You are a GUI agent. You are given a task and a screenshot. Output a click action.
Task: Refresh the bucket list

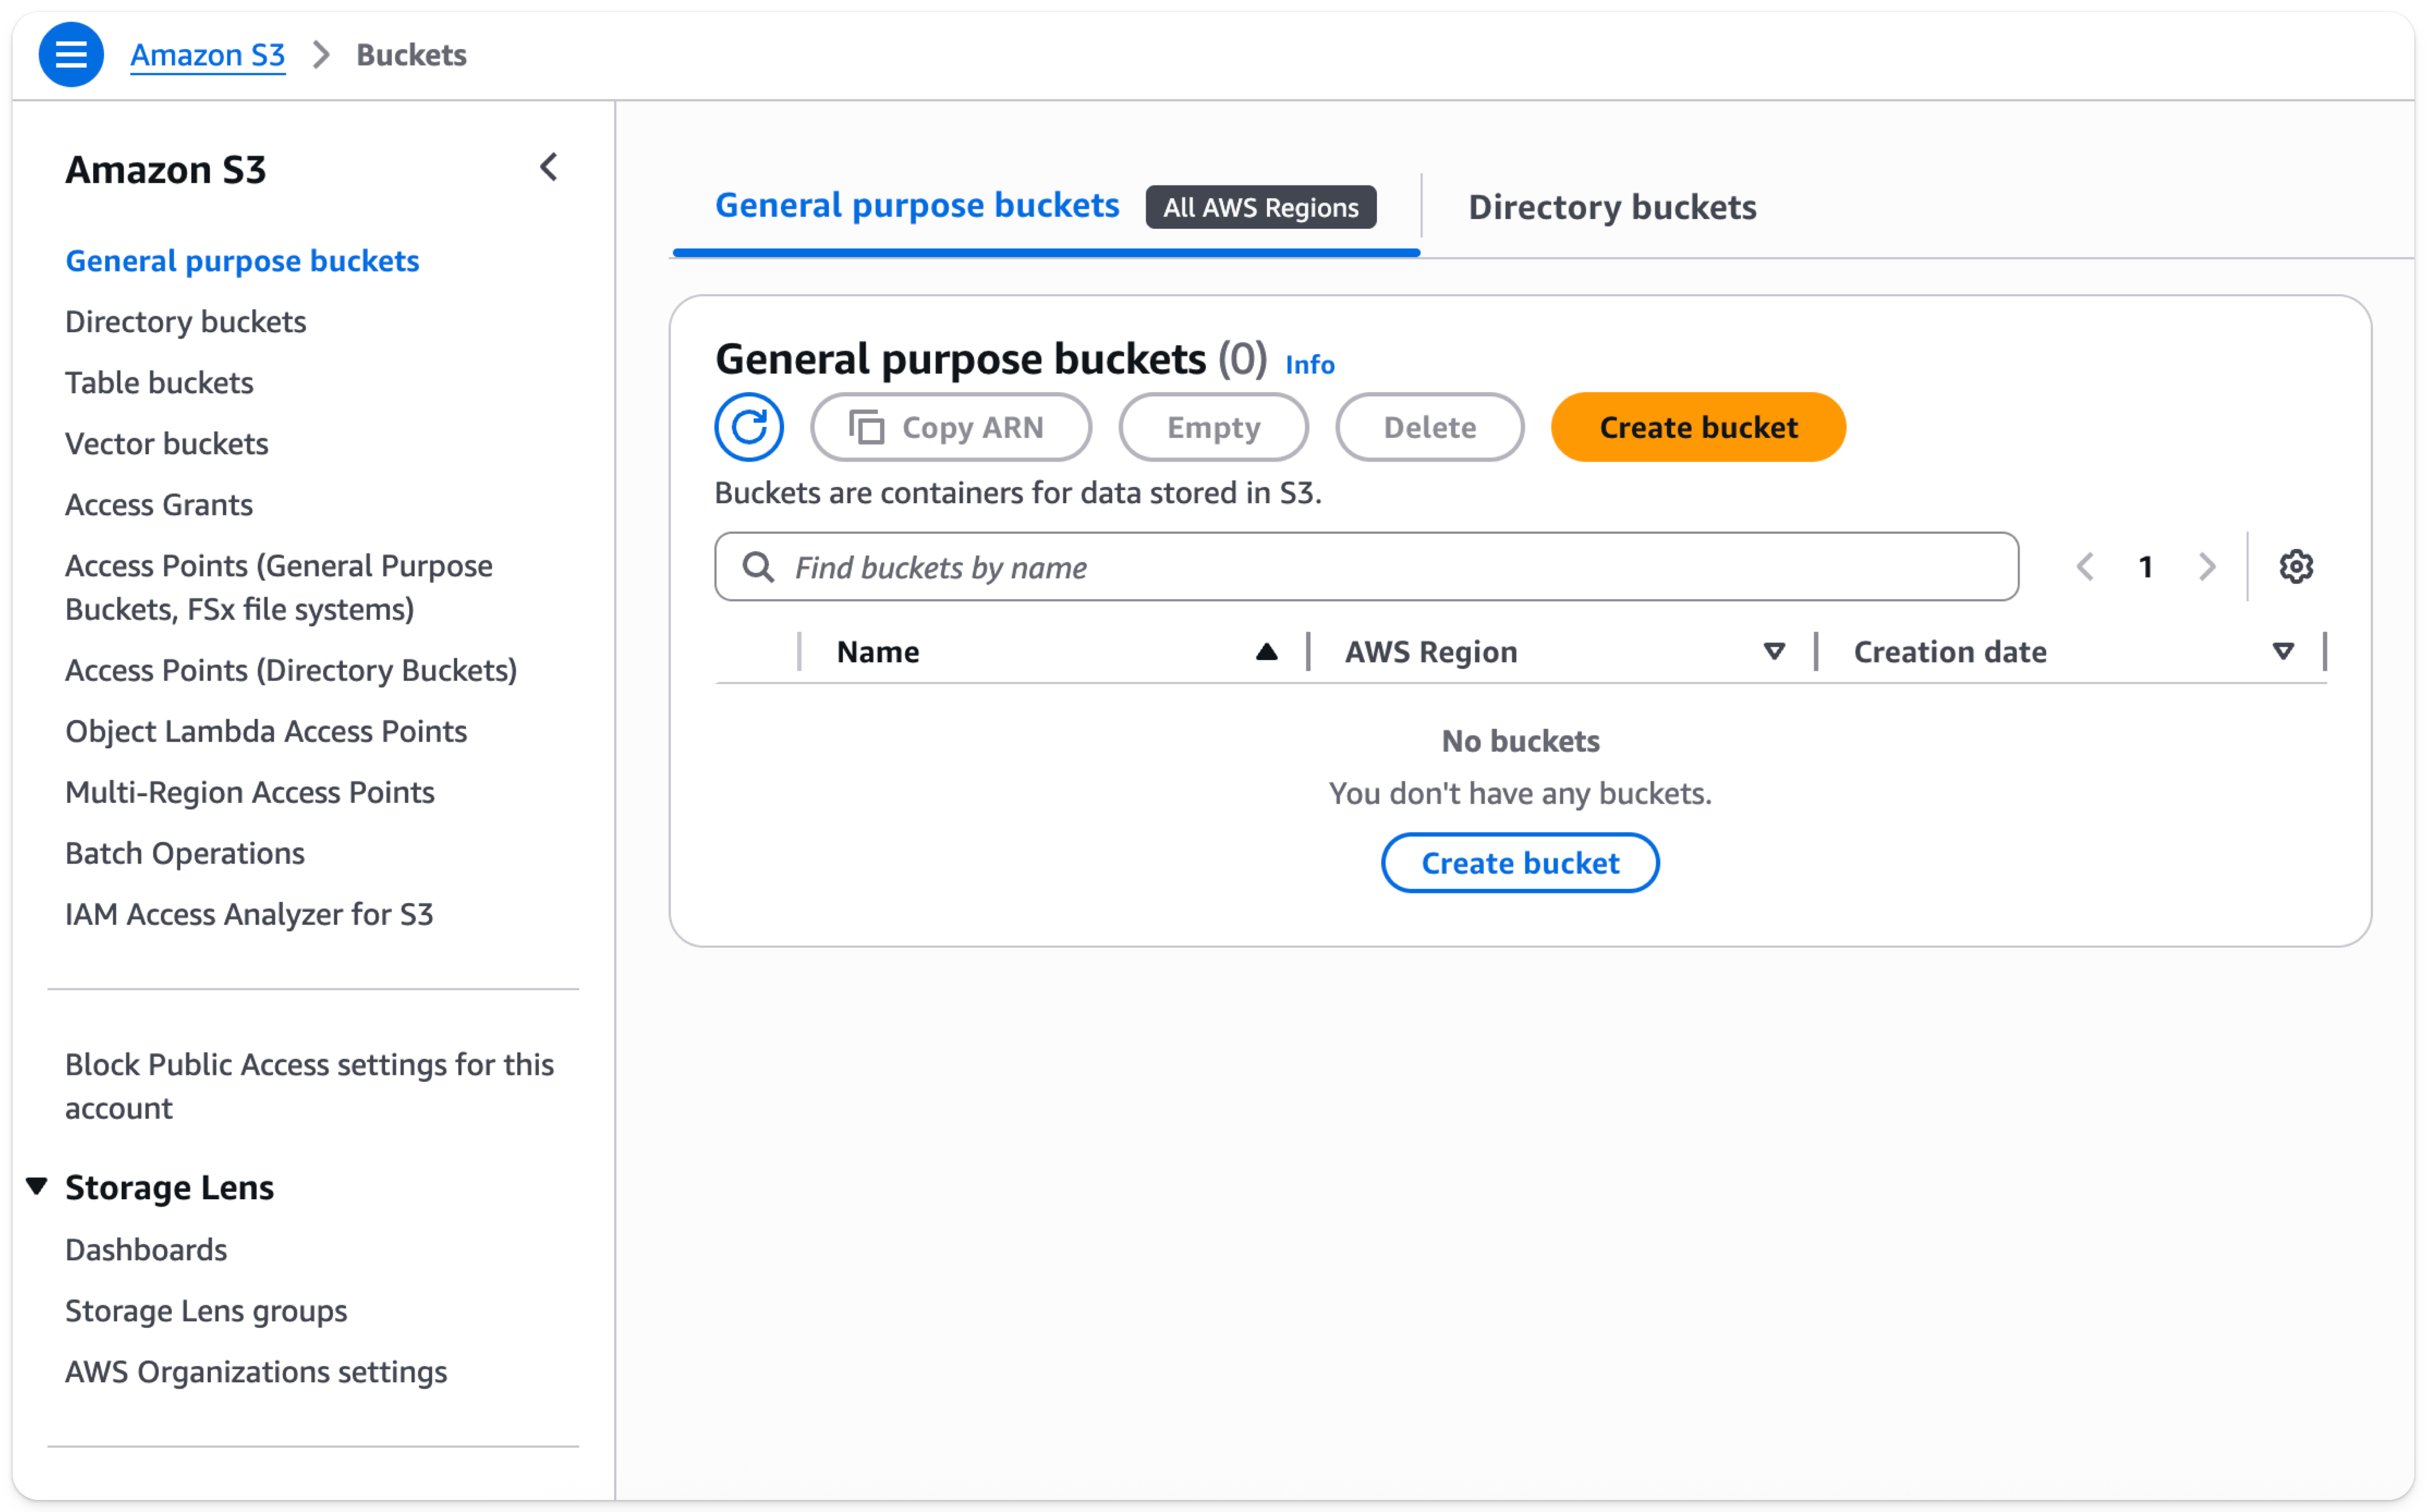(749, 427)
